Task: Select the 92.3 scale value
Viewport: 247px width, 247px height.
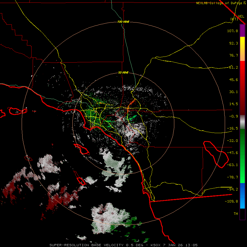Action: (x=234, y=43)
